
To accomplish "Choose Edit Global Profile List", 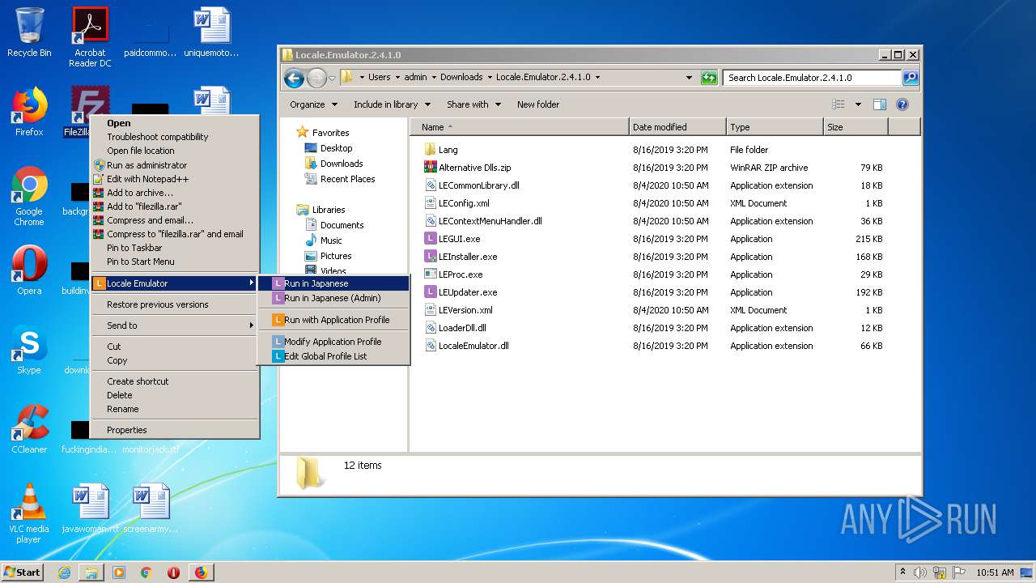I will pos(333,356).
